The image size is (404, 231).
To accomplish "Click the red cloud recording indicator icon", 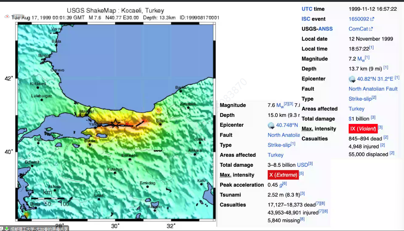I will (x=7, y=17).
